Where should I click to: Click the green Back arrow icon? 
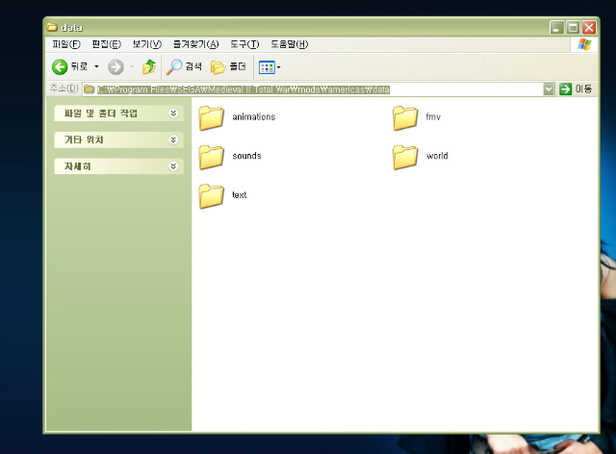click(60, 66)
